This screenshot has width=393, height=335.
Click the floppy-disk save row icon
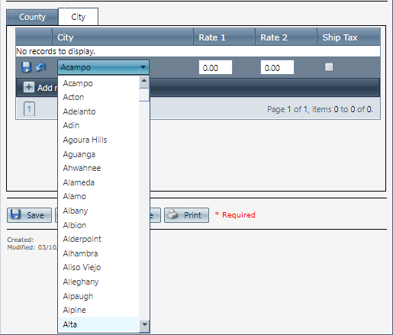click(26, 67)
